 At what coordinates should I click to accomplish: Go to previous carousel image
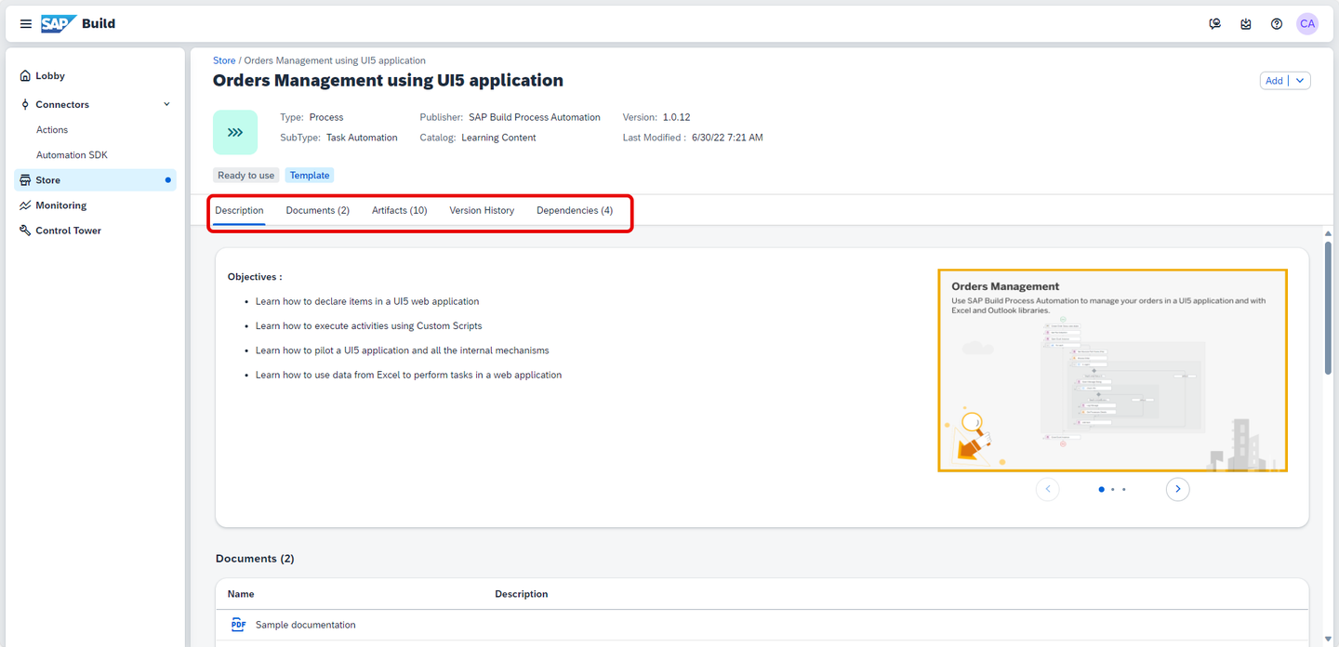[x=1048, y=489]
